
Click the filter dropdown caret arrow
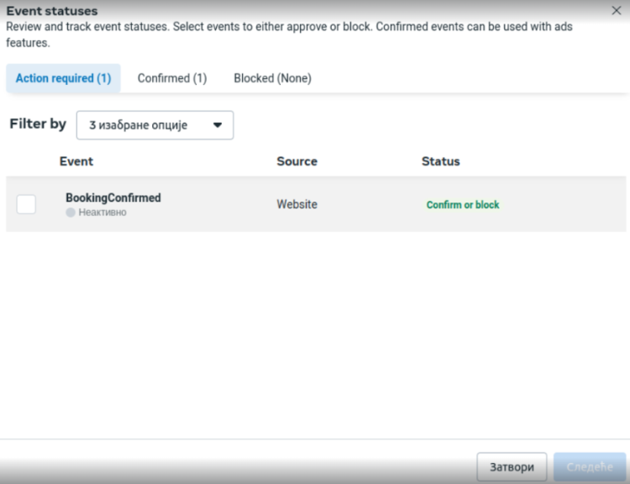tap(218, 125)
